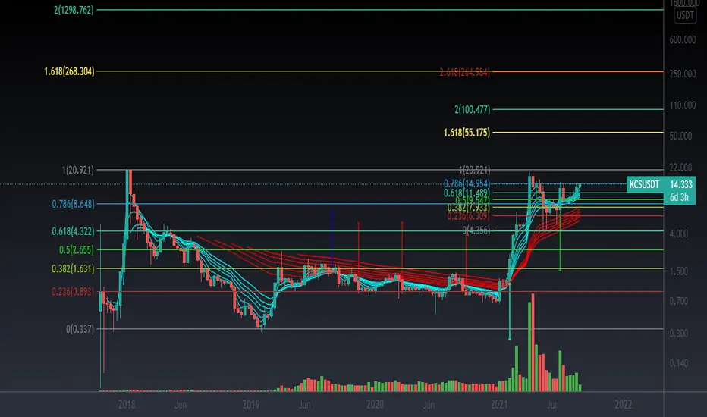Screen dimensions: 707x417
Task: Click the 110.000 price axis value
Action: click(x=683, y=105)
